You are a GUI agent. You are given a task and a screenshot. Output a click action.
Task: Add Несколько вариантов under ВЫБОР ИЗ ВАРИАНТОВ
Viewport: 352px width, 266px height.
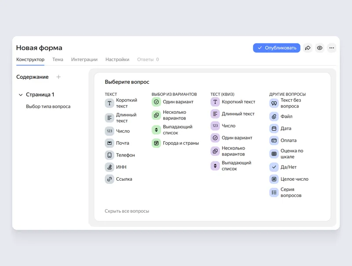point(169,115)
